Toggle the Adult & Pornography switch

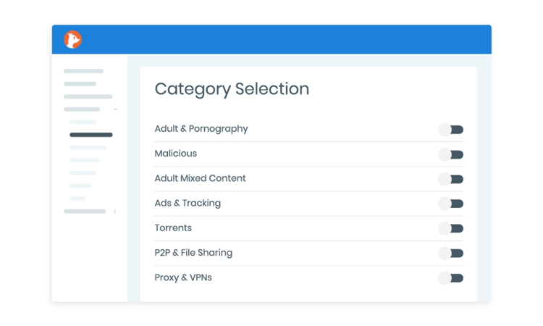450,130
